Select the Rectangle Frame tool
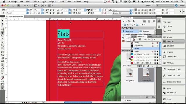 point(2,45)
